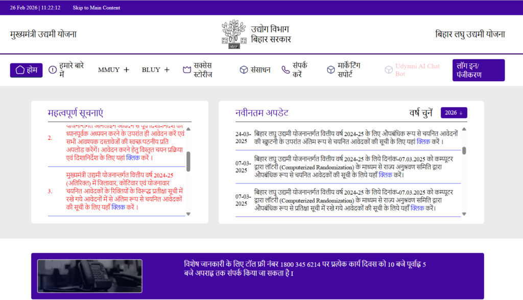The width and height of the screenshot is (523, 300).
Task: Click the crown icon for सक्सेस स्टोरीज
Action: click(186, 70)
